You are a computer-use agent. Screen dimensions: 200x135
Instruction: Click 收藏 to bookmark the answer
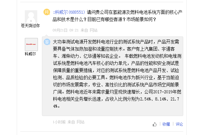pyautogui.click(x=166, y=124)
